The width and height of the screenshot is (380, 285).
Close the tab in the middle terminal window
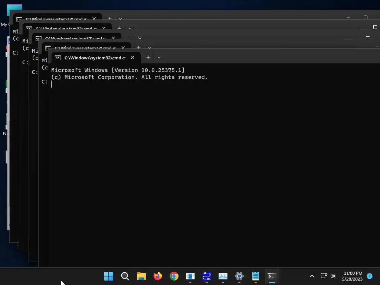click(114, 38)
